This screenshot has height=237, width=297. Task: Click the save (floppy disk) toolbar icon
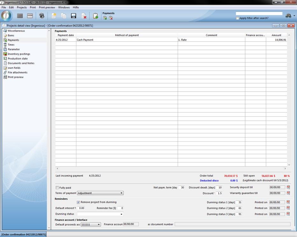point(74,16)
